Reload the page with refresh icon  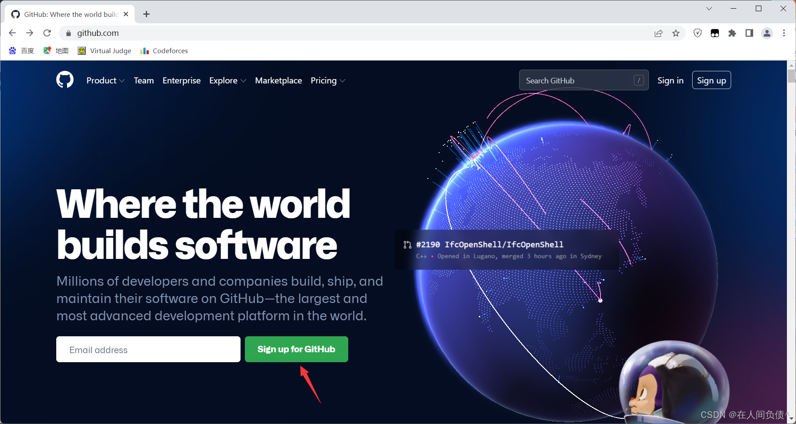click(x=47, y=33)
